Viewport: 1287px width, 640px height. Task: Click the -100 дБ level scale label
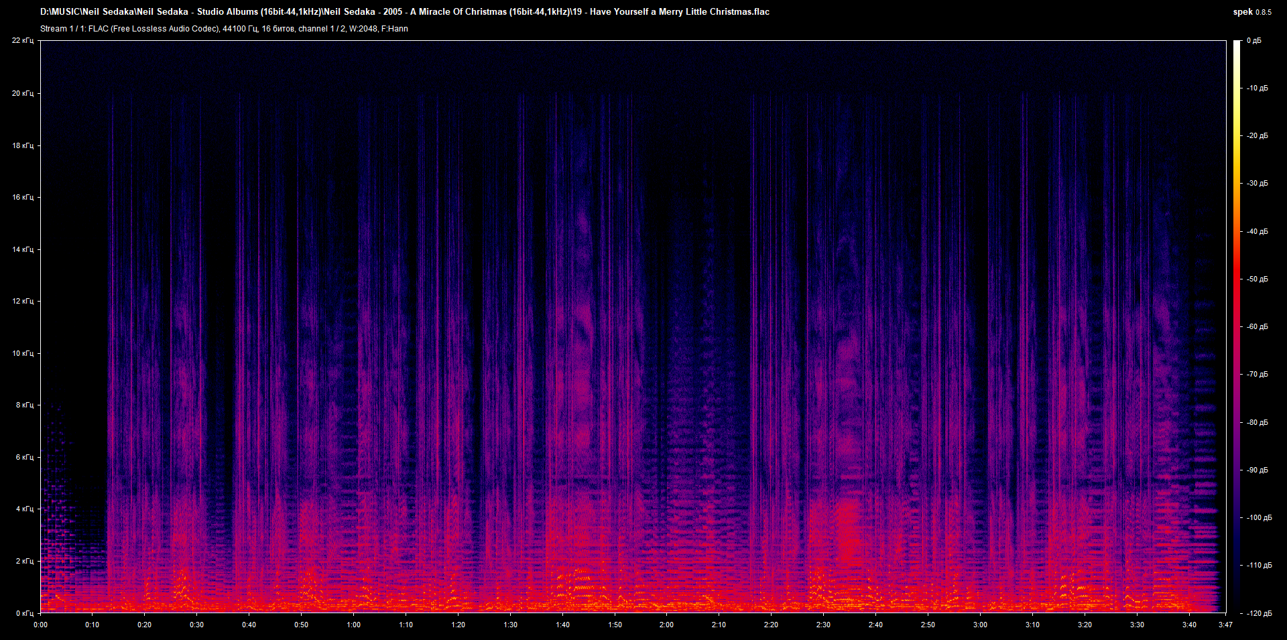(1259, 518)
